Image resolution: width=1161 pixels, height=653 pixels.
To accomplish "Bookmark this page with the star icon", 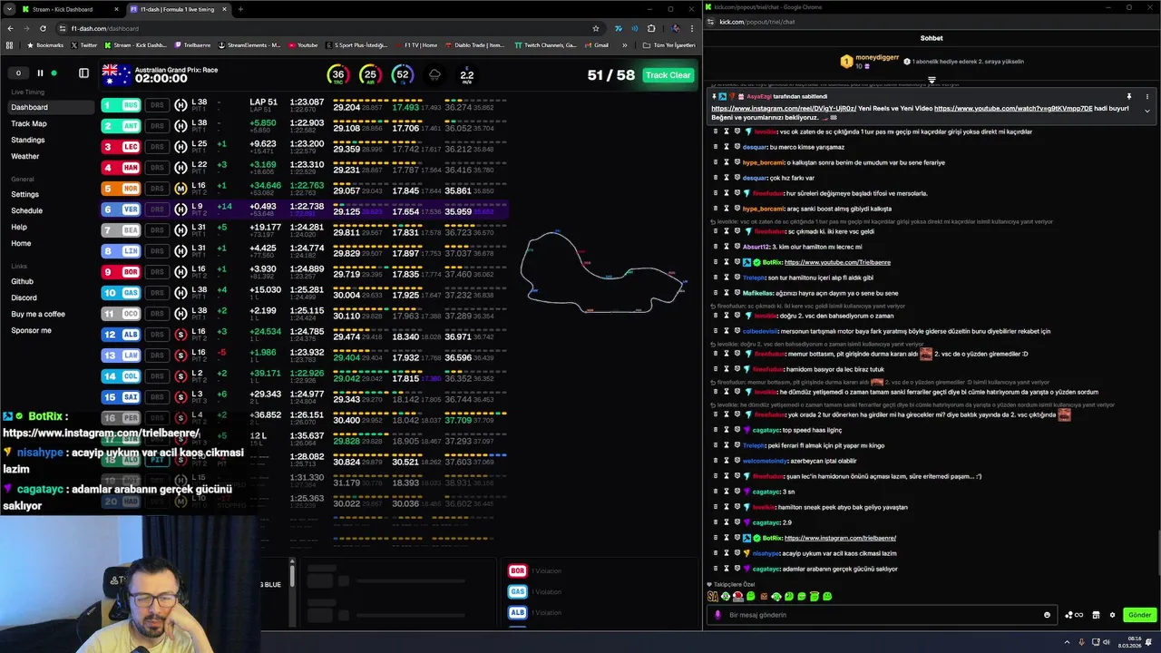I will point(596,28).
